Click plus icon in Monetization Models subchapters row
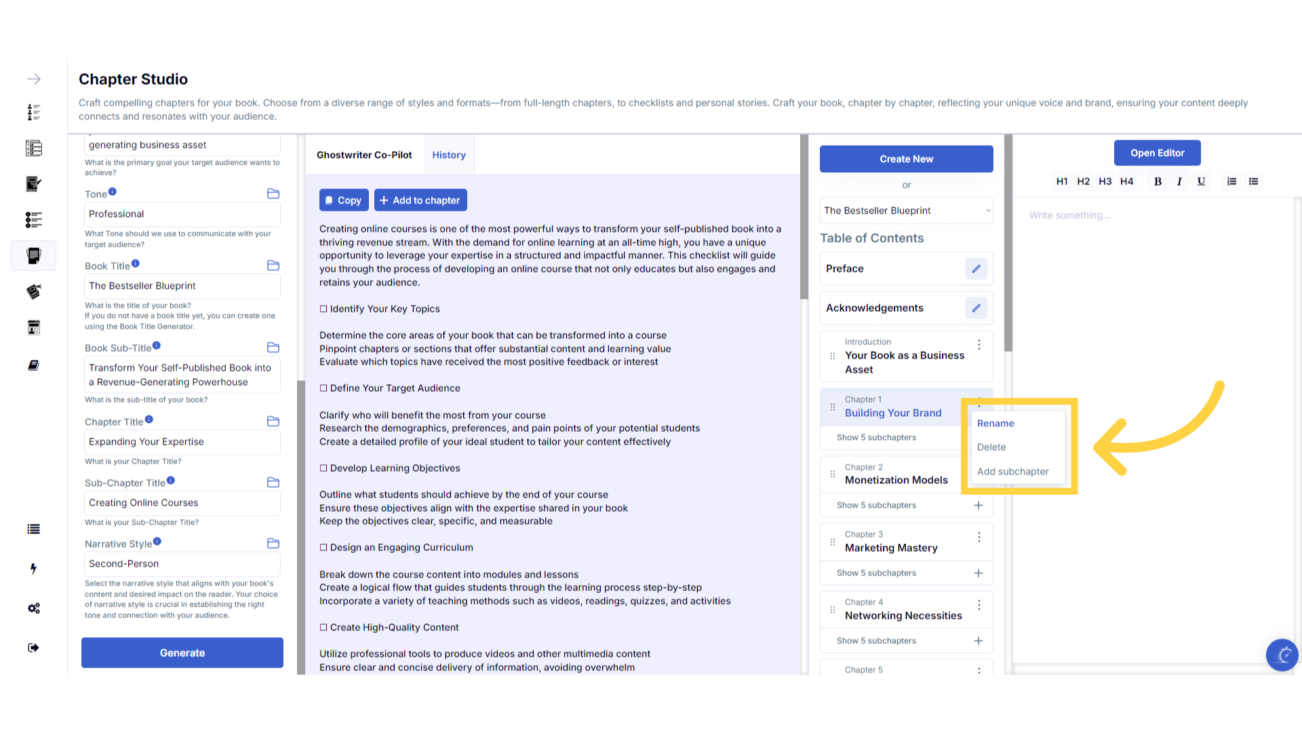Viewport: 1302px width, 732px height. pyautogui.click(x=978, y=506)
